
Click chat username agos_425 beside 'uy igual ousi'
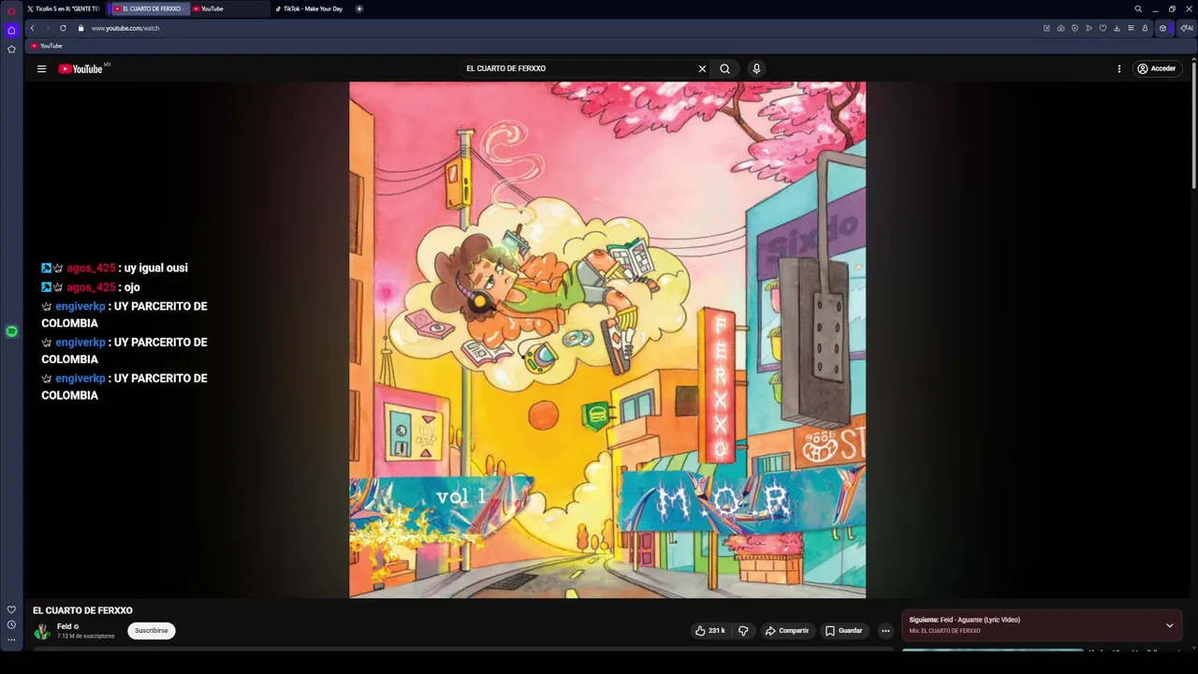click(x=91, y=268)
